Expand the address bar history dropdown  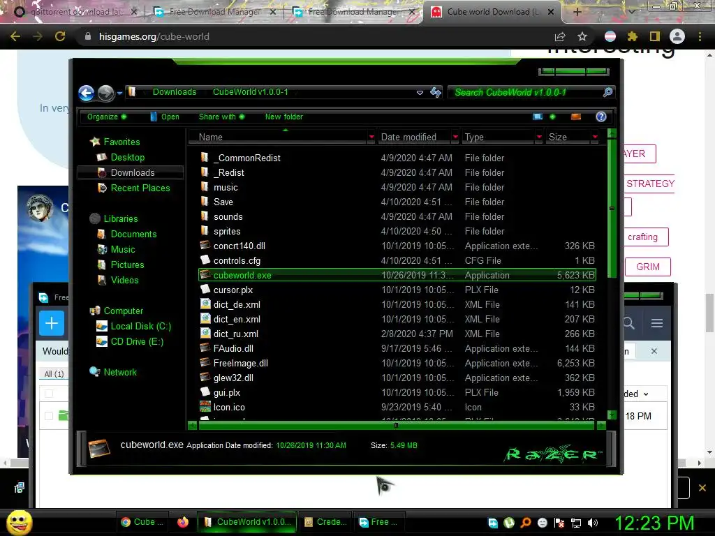420,93
